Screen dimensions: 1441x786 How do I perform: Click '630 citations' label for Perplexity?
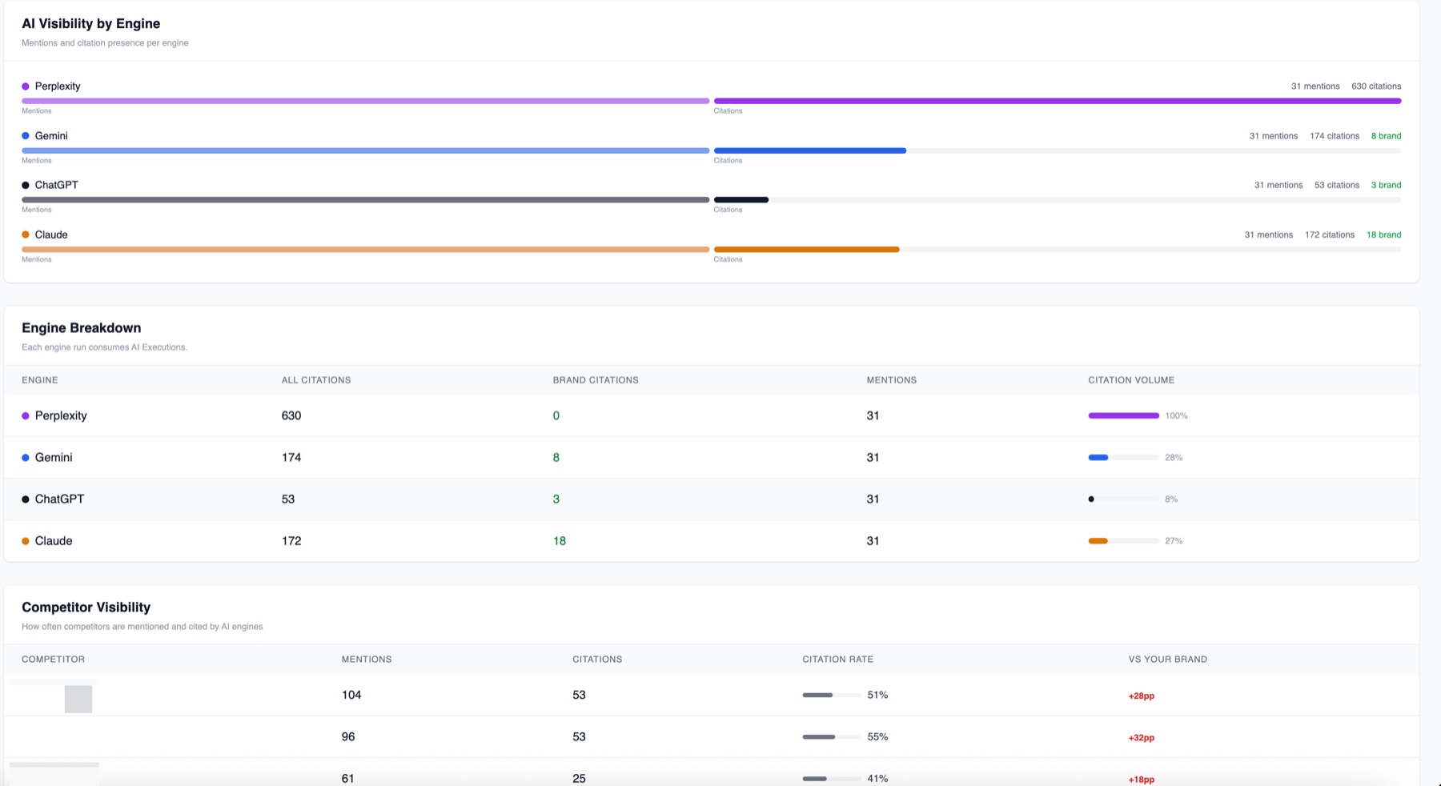pos(1376,86)
